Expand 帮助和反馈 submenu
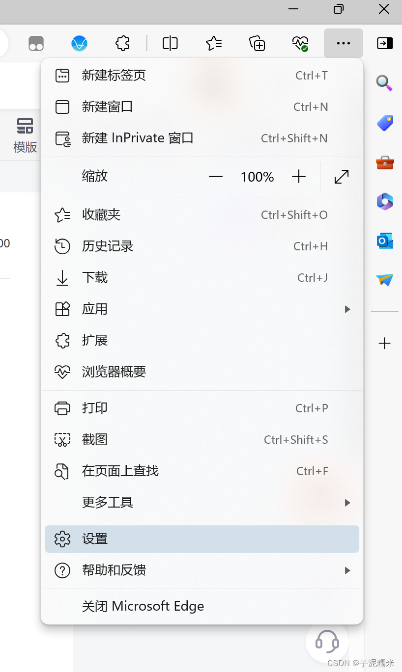The height and width of the screenshot is (672, 402). pos(202,570)
